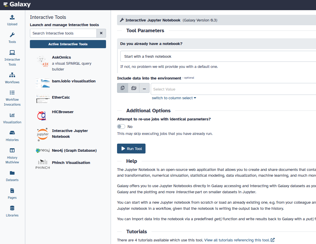Open Data Libraries database icon
The height and width of the screenshot is (244, 316).
click(12, 209)
